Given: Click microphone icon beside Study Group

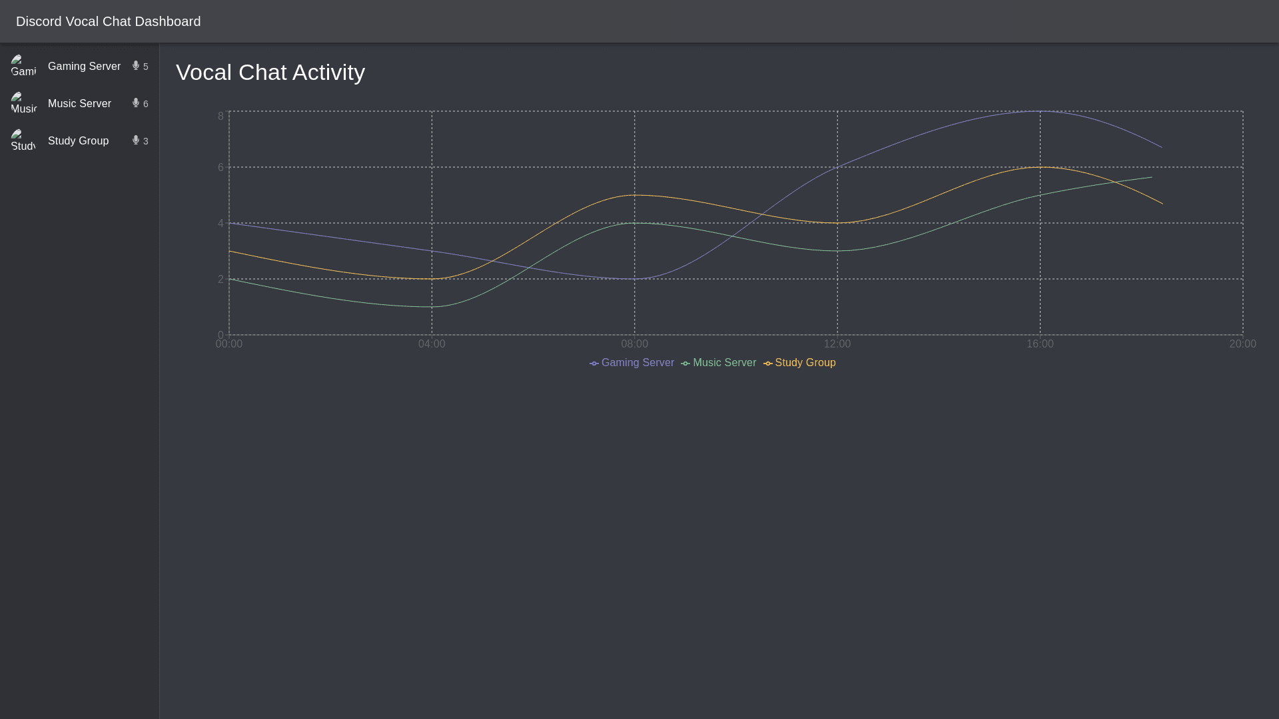Looking at the screenshot, I should click(136, 140).
